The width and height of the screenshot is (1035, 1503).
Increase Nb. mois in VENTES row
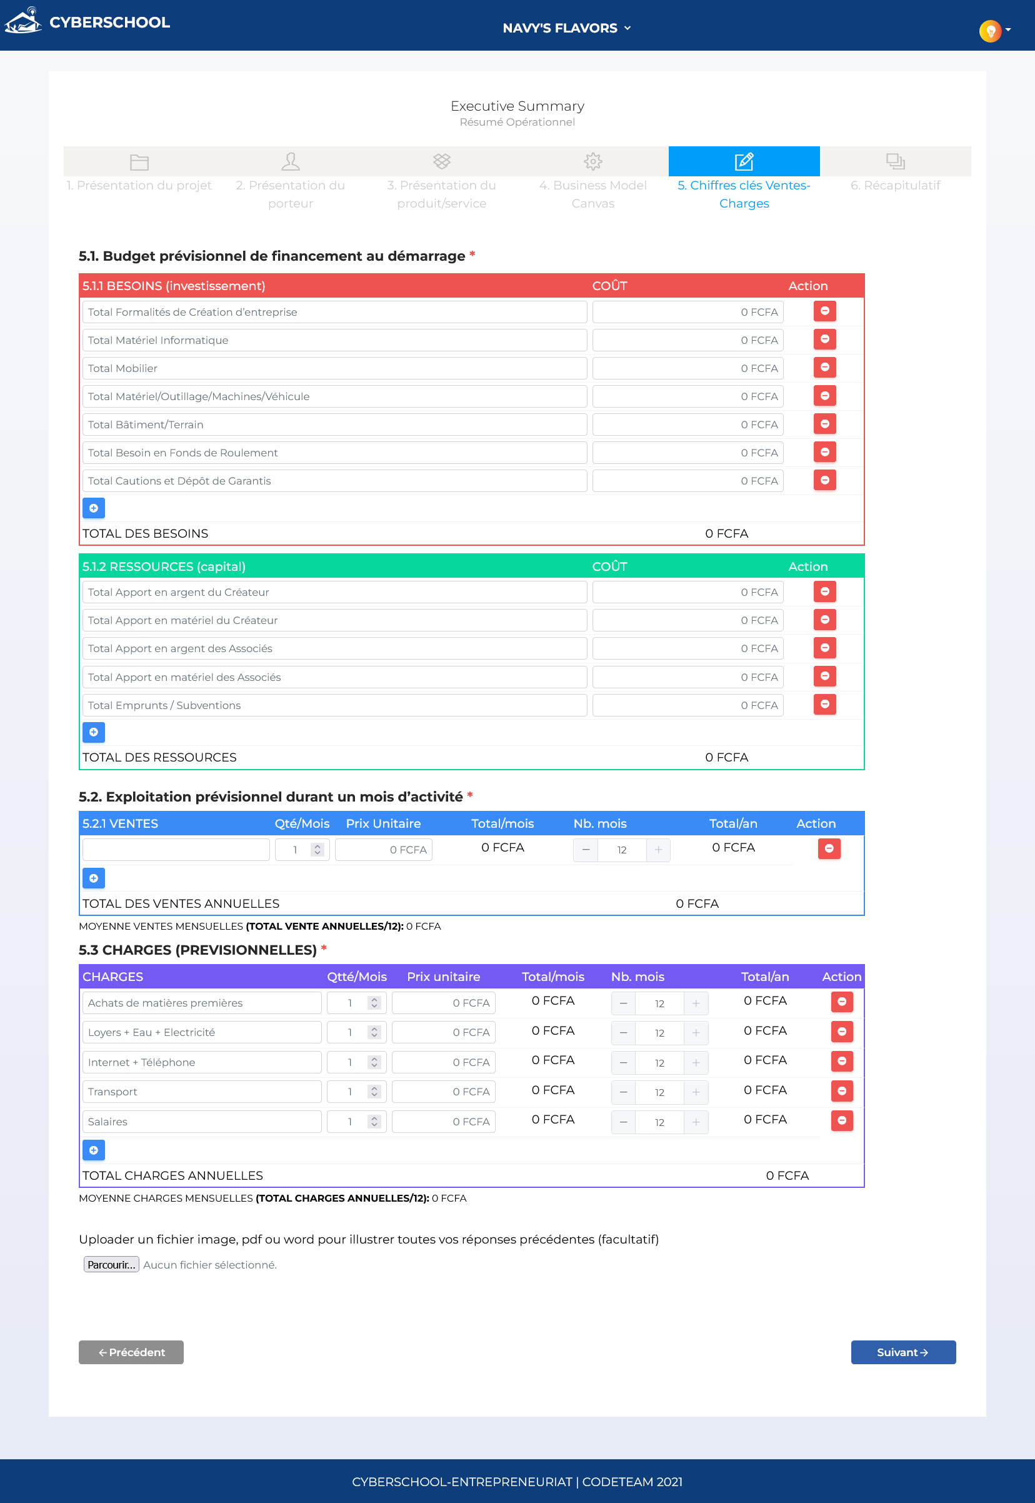pos(657,850)
